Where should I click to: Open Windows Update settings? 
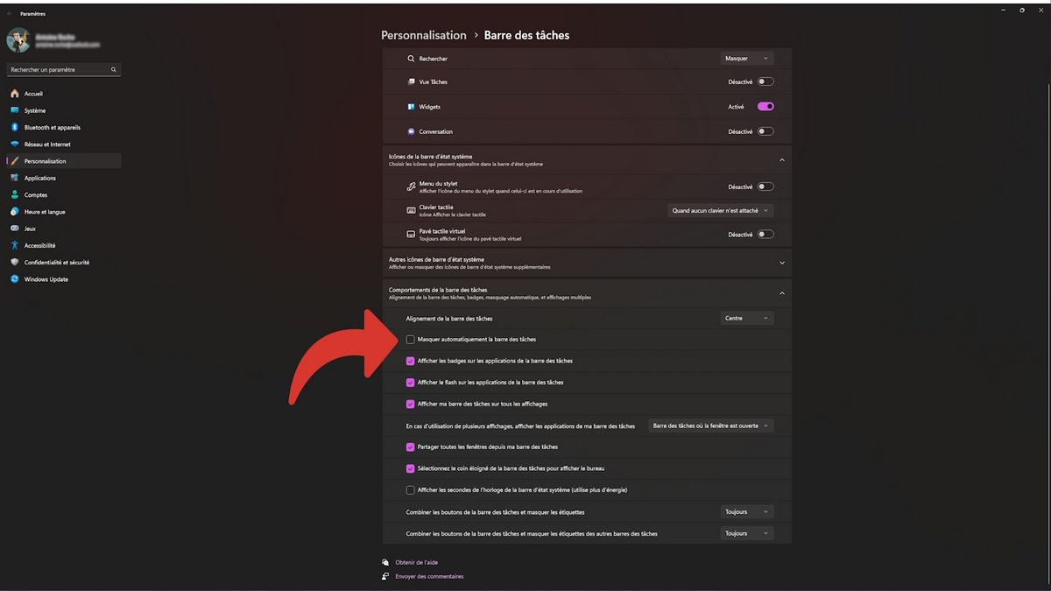(64, 279)
